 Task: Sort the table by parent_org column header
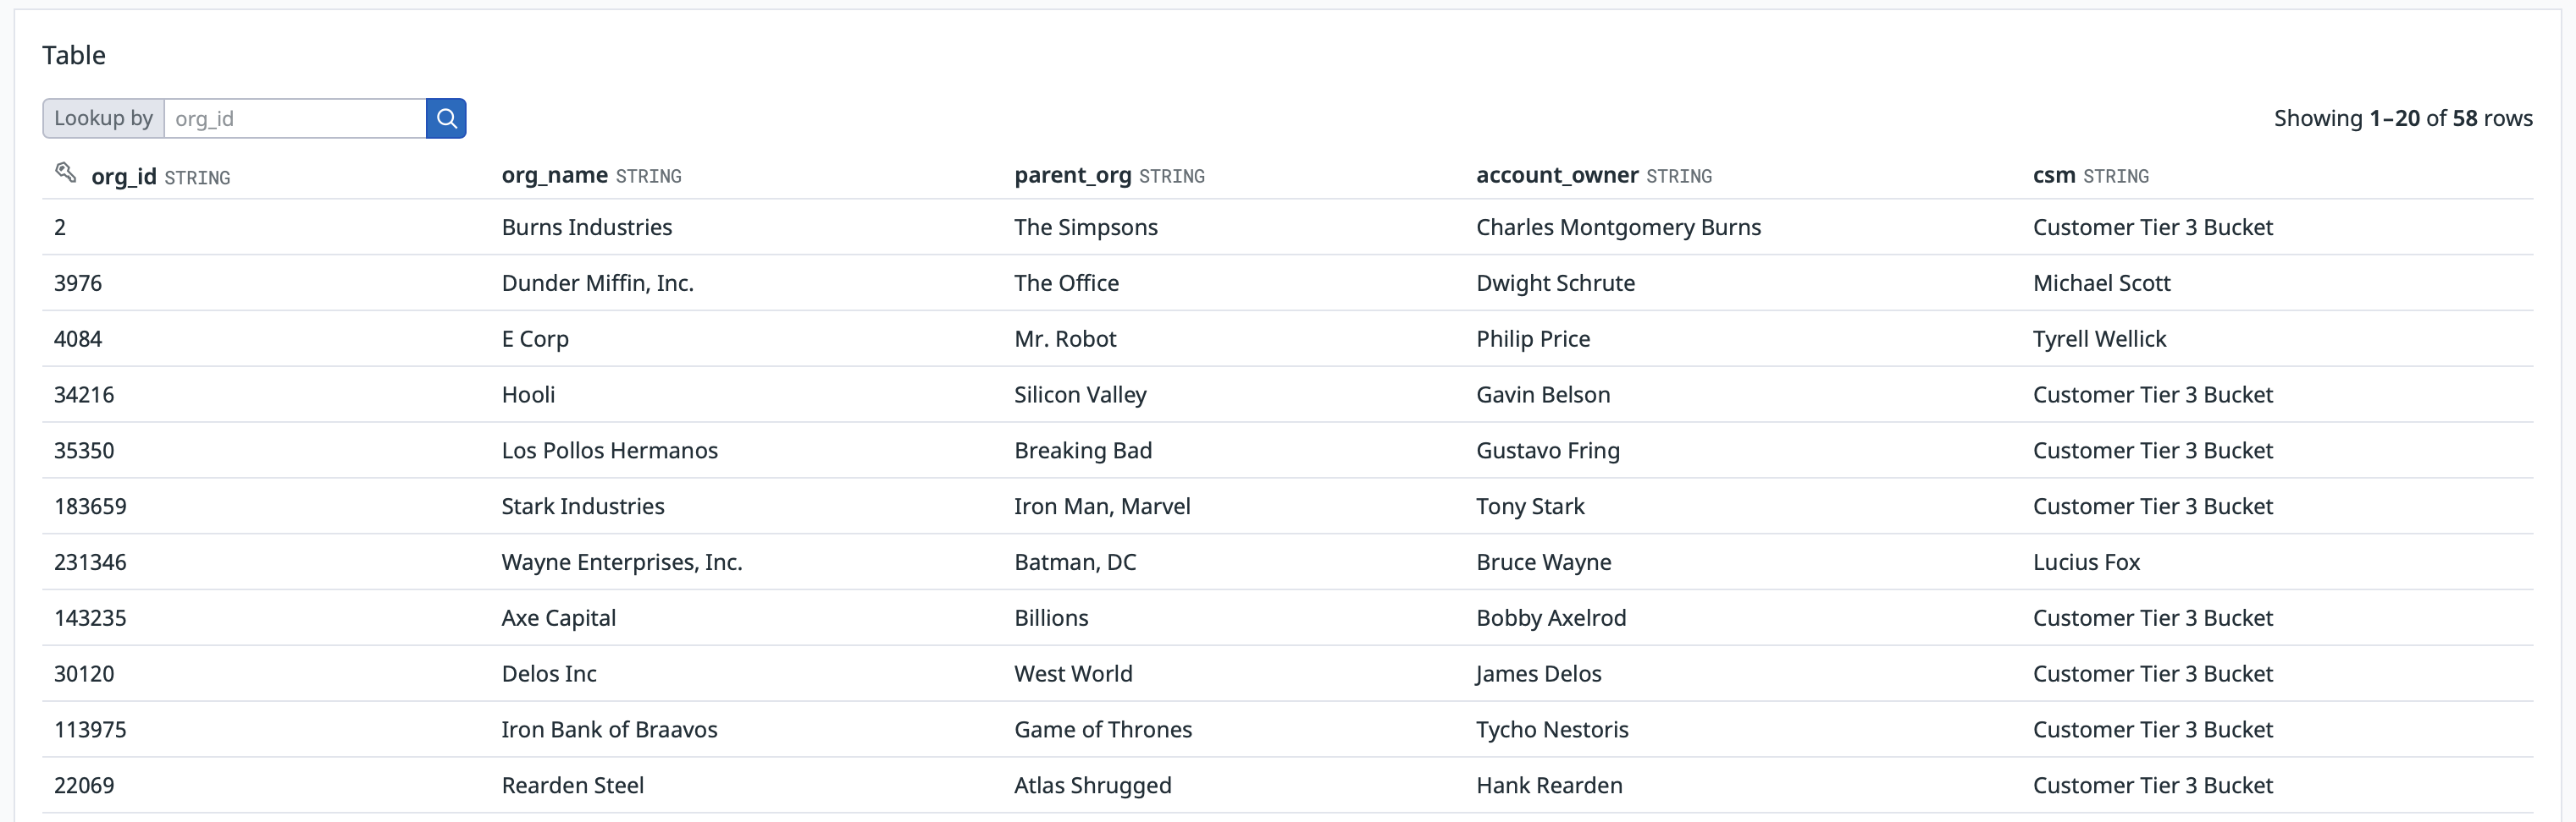pyautogui.click(x=1071, y=175)
